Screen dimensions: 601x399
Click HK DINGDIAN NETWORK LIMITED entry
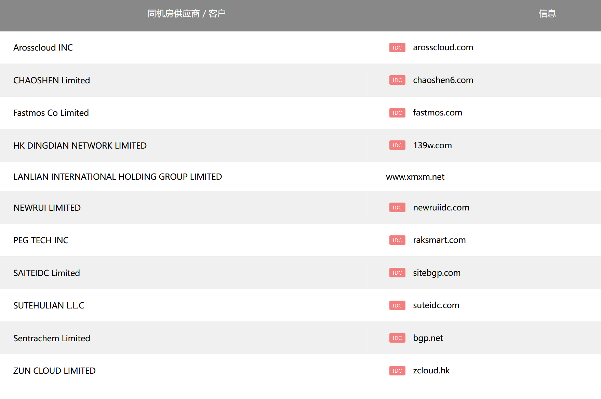point(80,146)
